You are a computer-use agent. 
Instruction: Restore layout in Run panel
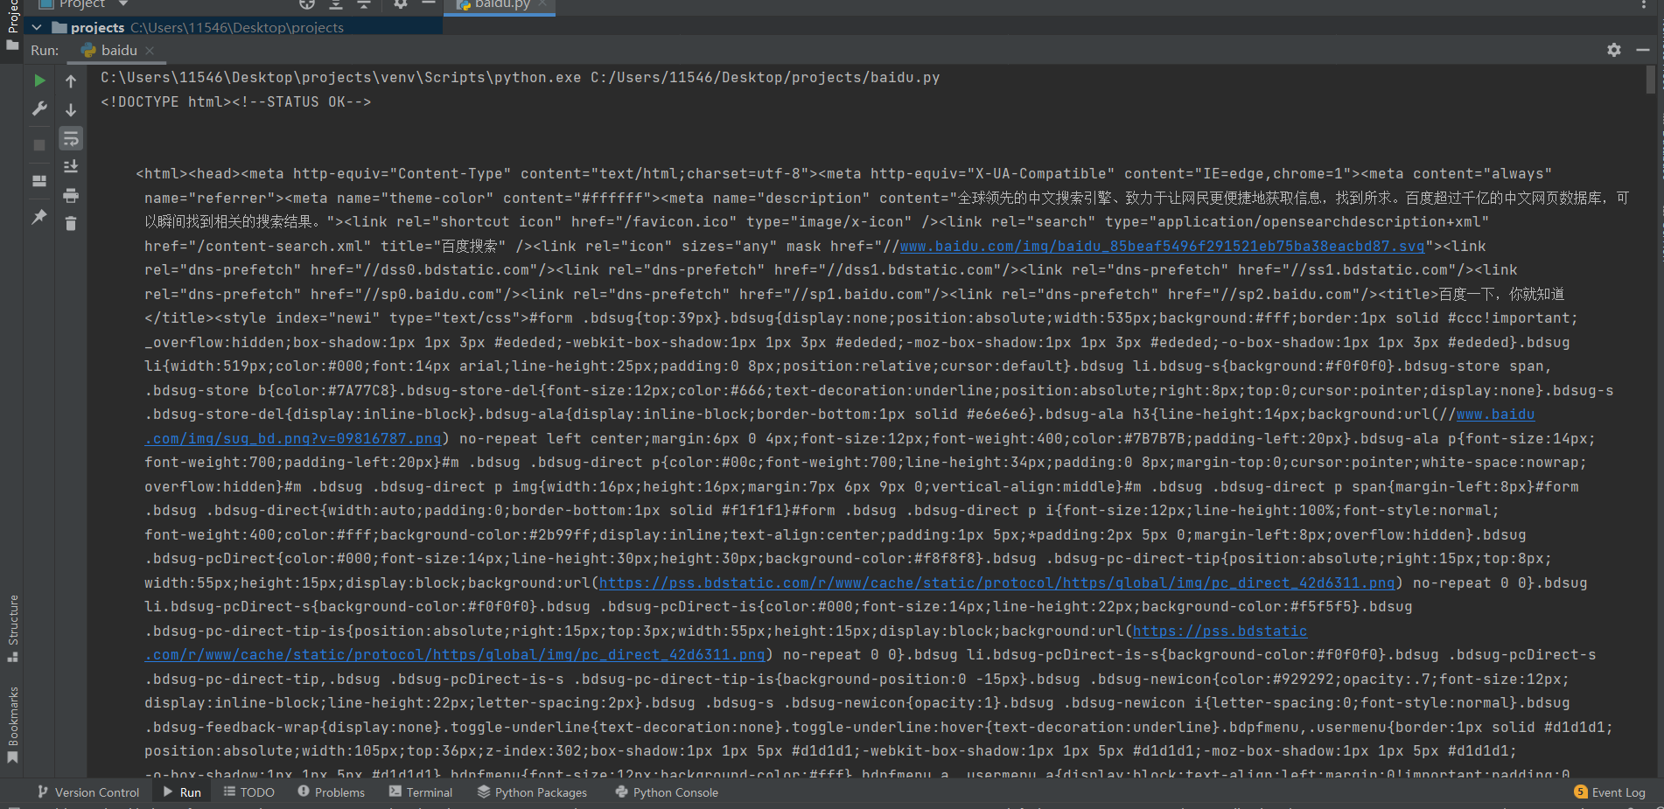point(39,181)
